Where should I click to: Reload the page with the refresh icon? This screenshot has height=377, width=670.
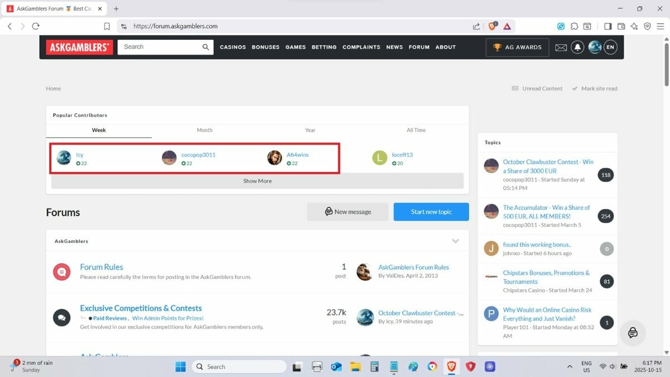[36, 26]
